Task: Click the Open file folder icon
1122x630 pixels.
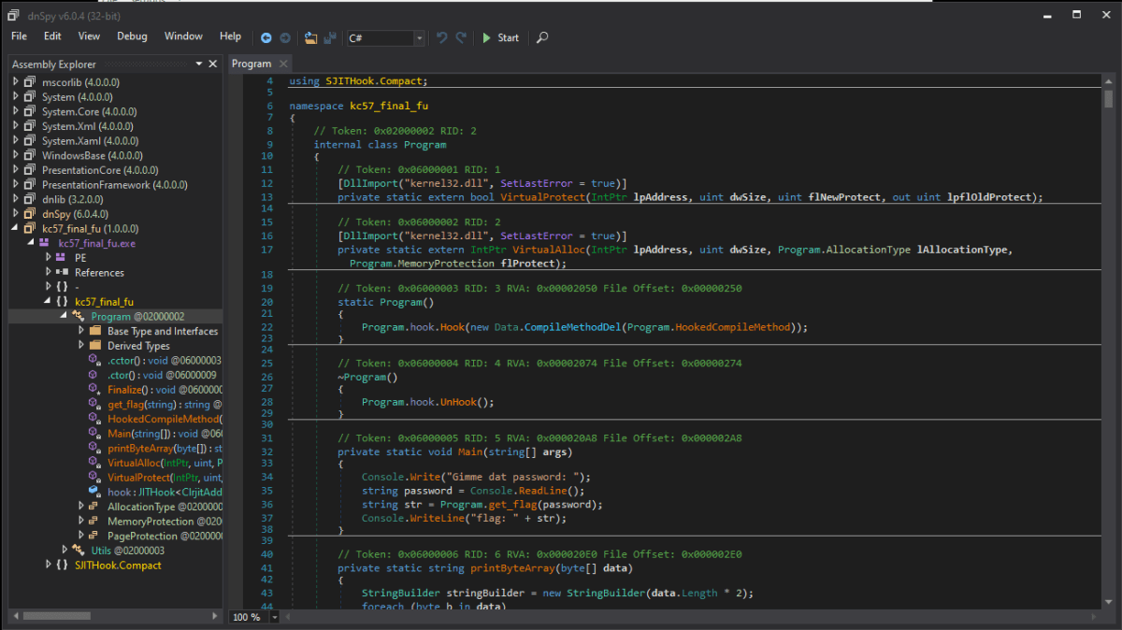Action: click(x=310, y=37)
